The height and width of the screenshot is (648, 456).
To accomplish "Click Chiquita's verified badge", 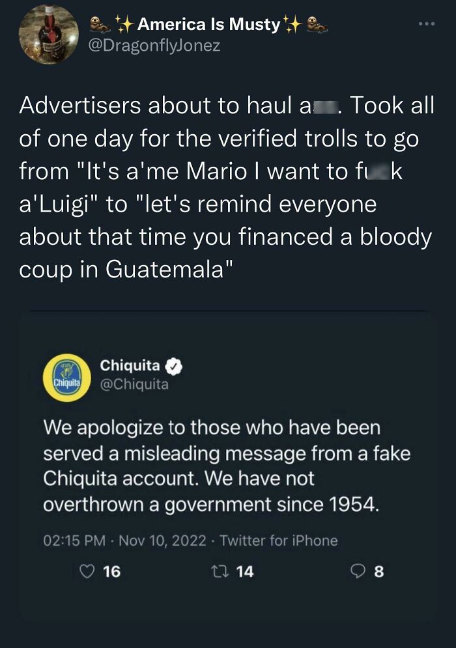I will point(174,367).
